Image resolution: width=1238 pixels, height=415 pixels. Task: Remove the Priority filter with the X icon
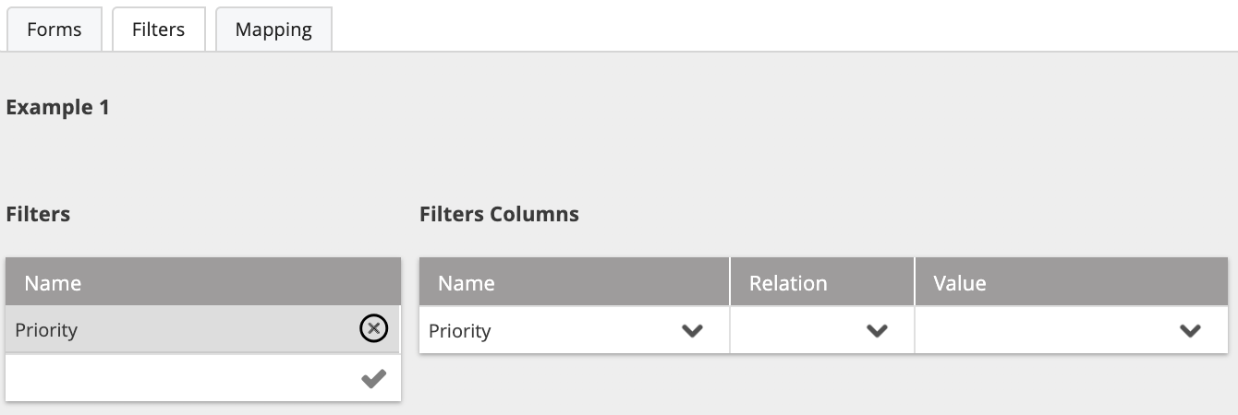point(373,328)
